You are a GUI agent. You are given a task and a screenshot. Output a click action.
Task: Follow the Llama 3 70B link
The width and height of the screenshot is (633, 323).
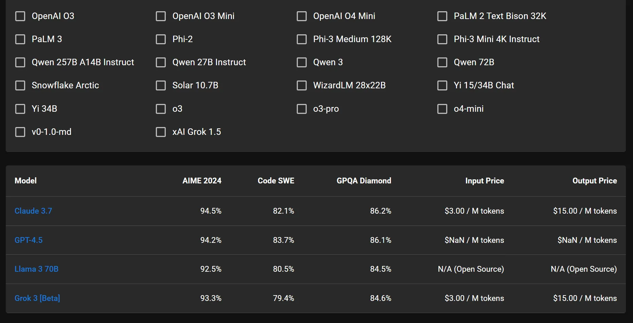(x=36, y=269)
